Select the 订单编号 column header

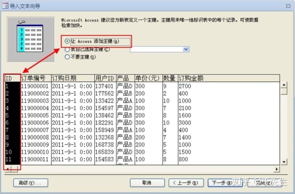[x=36, y=78]
